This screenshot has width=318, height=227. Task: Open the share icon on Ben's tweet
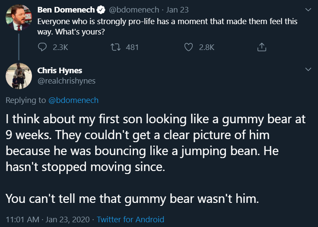261,47
